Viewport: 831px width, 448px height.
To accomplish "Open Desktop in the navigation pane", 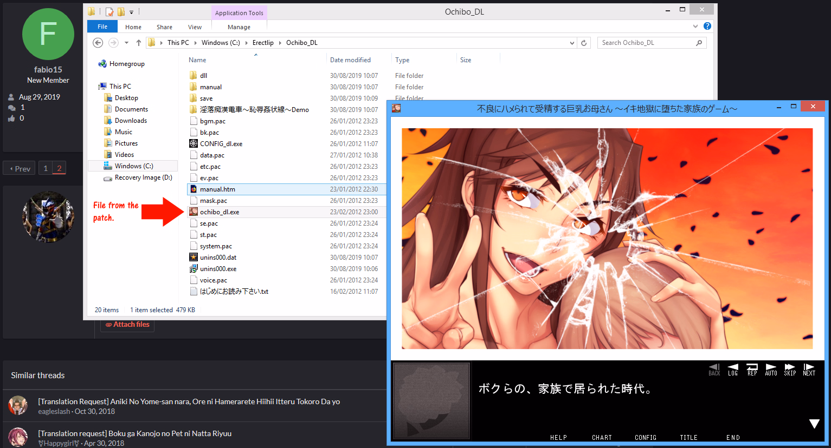I will pos(121,98).
